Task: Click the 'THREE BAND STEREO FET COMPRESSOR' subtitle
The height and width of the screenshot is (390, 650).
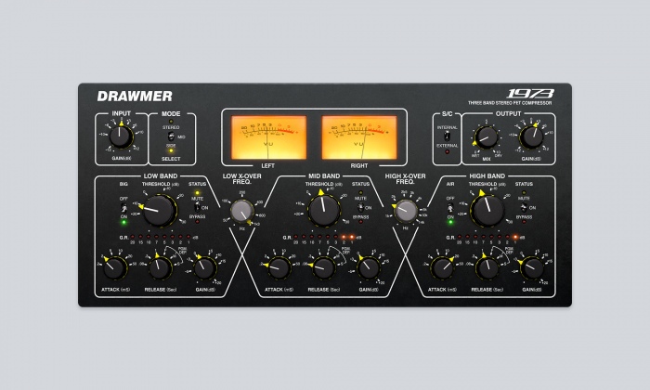Action: pyautogui.click(x=510, y=103)
